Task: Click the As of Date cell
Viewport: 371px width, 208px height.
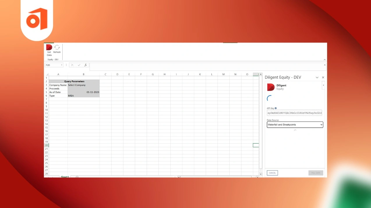Action: coord(58,92)
